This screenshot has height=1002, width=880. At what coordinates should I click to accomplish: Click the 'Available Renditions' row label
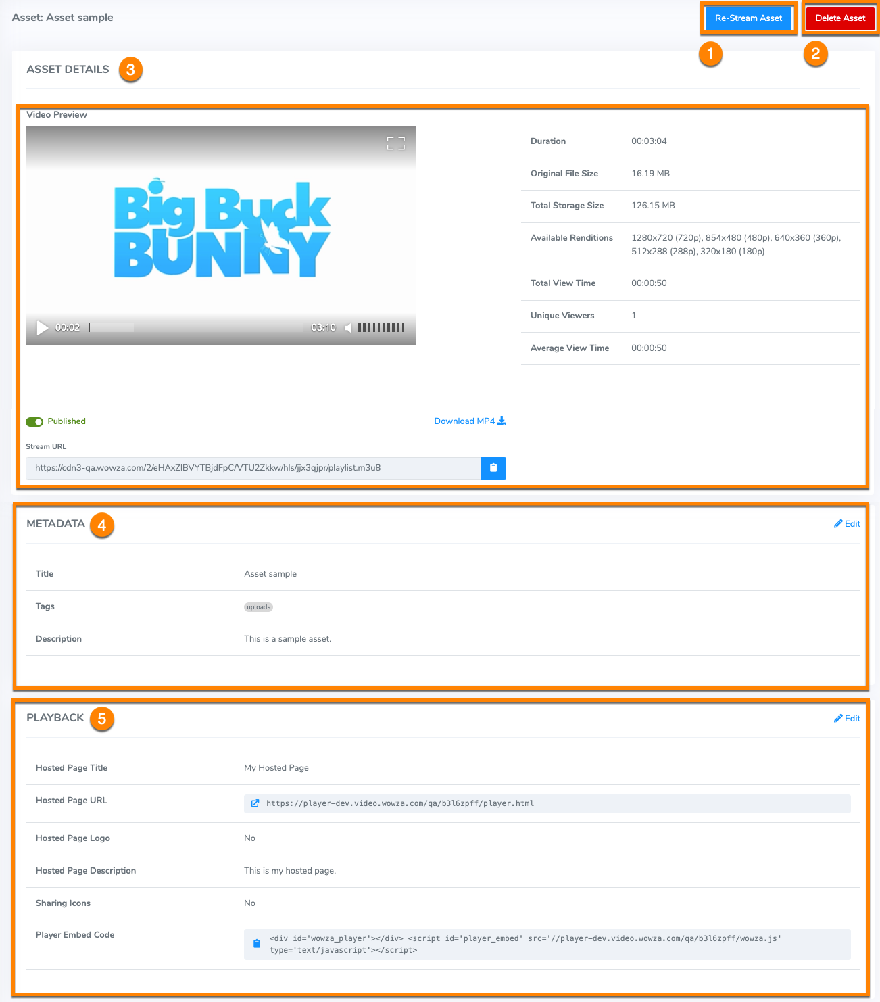click(x=572, y=238)
